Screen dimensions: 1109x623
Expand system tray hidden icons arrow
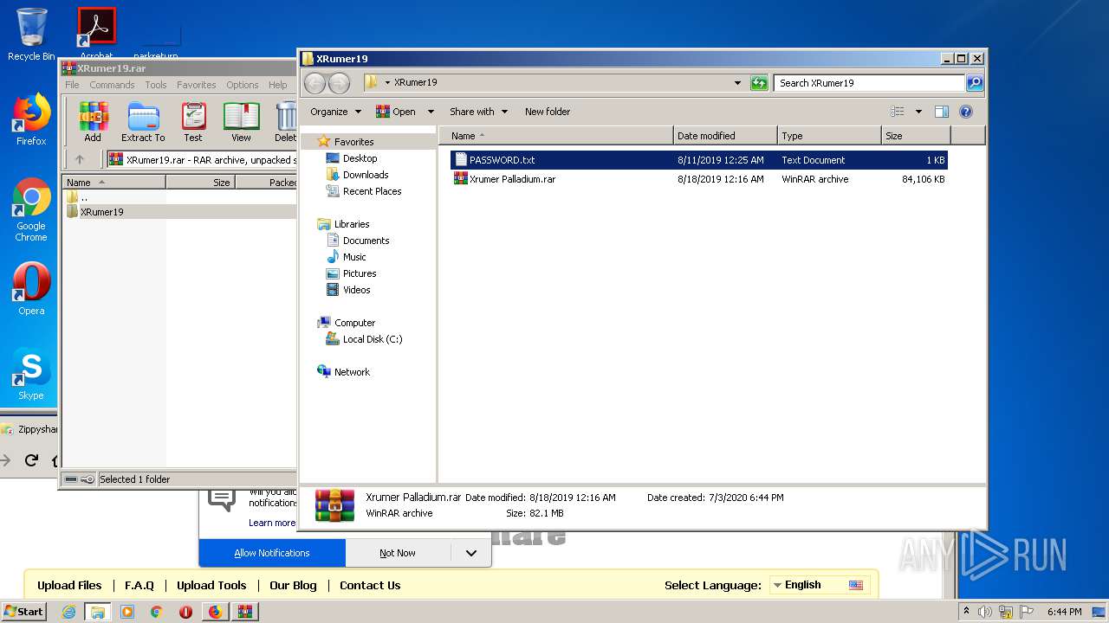tap(967, 612)
